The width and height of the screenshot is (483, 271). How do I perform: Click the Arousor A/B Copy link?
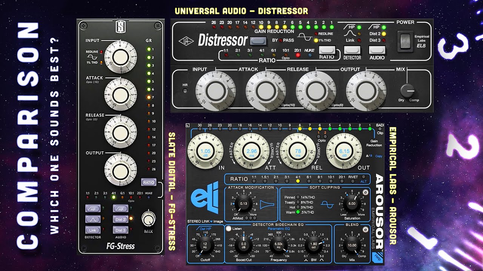click(378, 156)
